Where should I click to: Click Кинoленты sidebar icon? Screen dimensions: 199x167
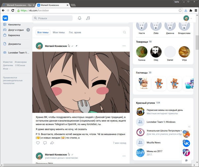click(x=5, y=24)
